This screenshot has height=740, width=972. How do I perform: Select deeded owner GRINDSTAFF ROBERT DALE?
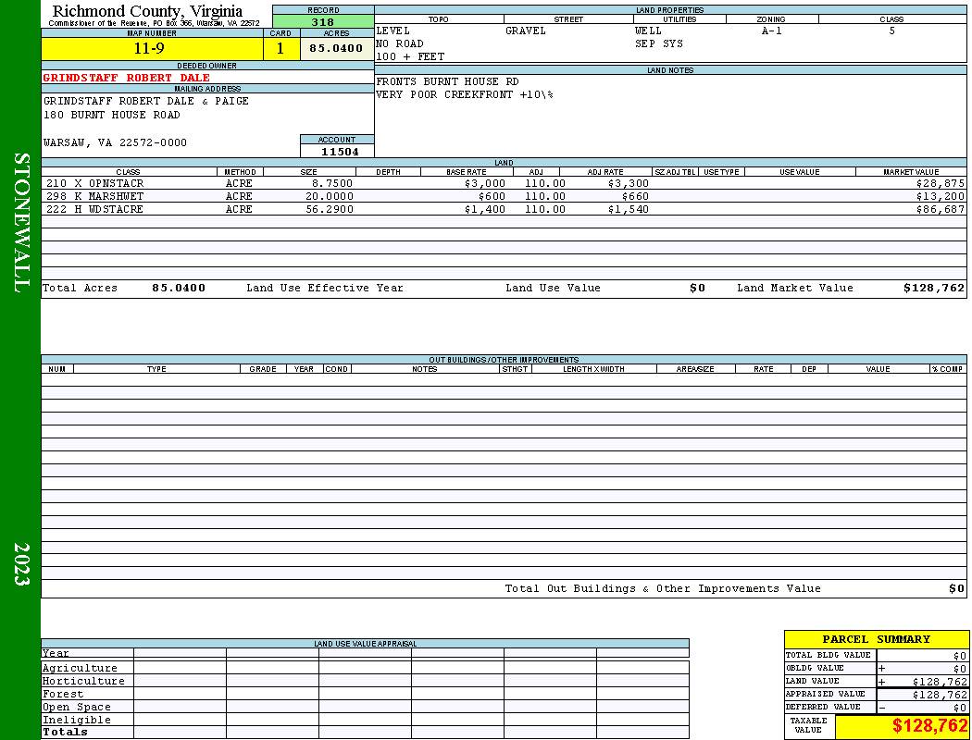pyautogui.click(x=127, y=78)
